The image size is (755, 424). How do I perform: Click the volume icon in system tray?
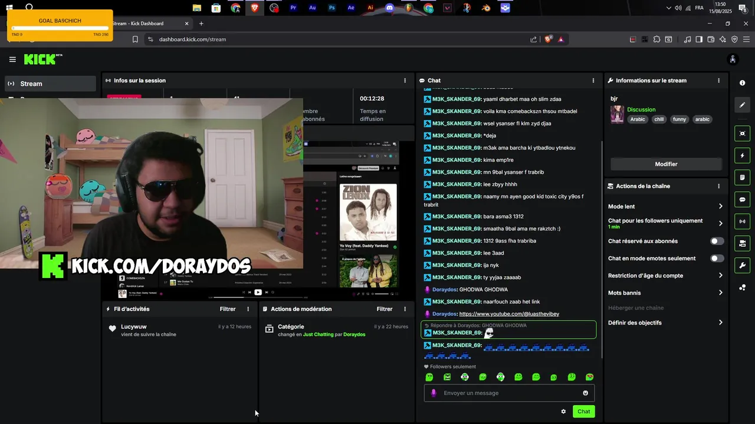678,8
